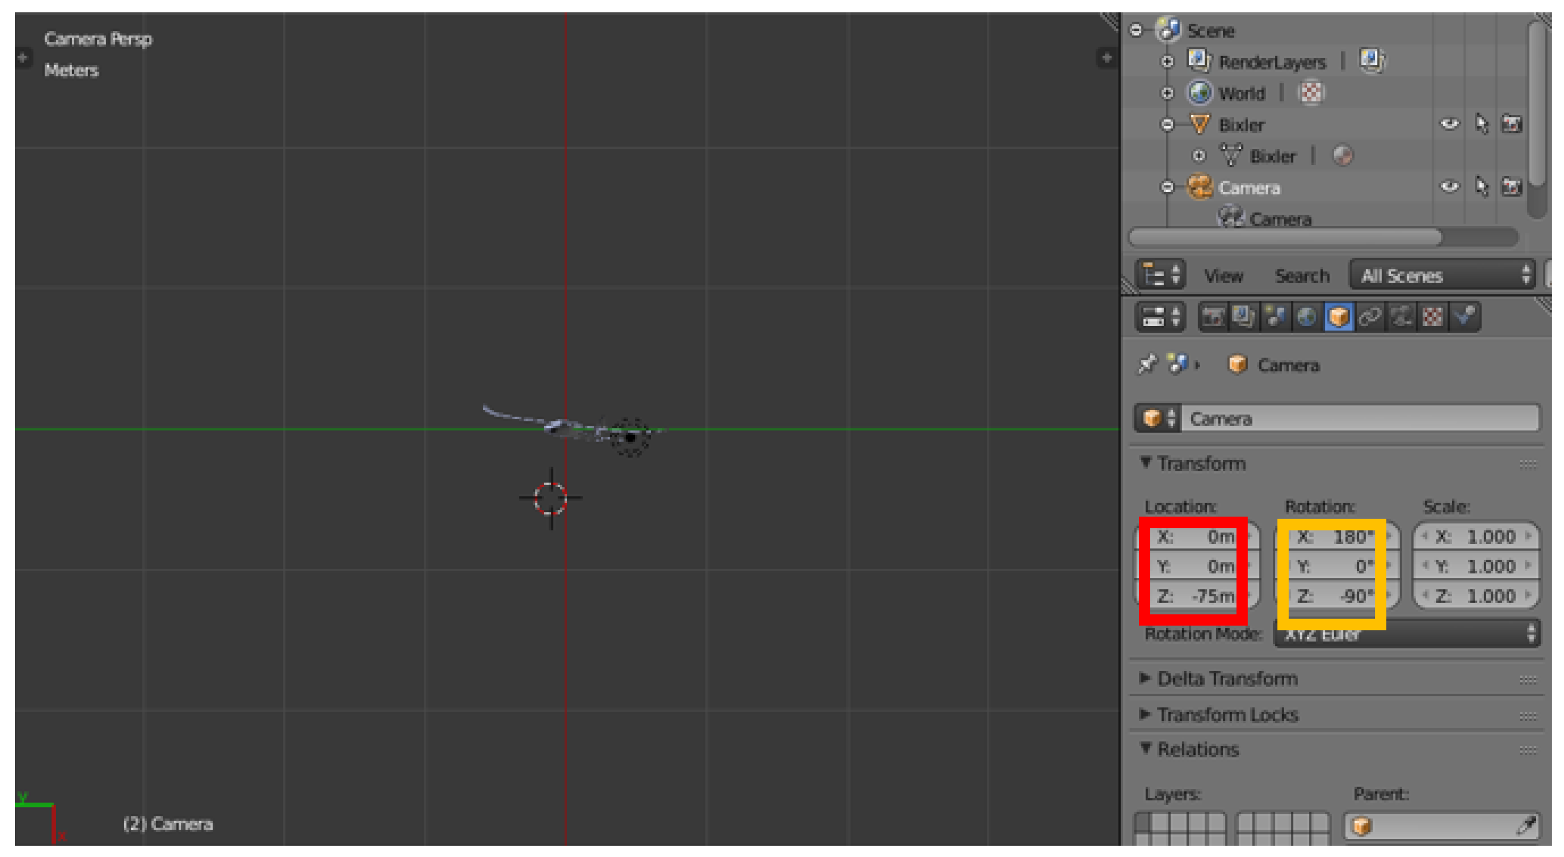Image resolution: width=1564 pixels, height=857 pixels.
Task: Open the Rotation Mode XYZ Euler selector
Action: (x=1457, y=635)
